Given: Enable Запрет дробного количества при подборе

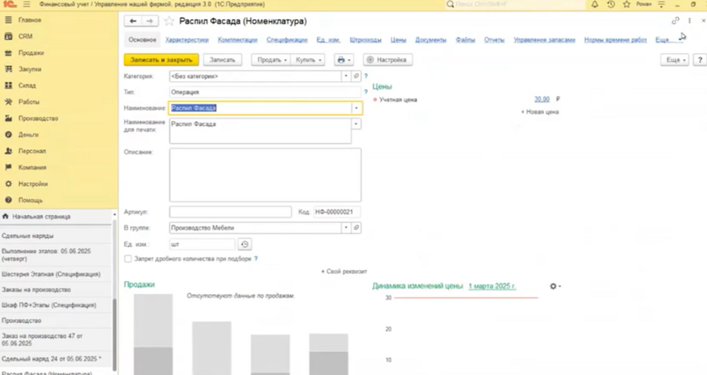Looking at the screenshot, I should 128,259.
